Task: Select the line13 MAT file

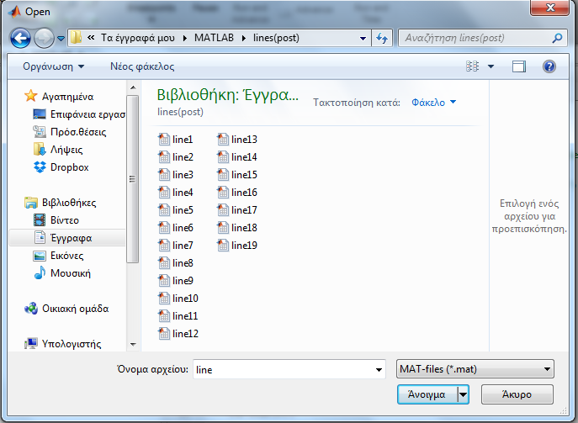Action: [237, 140]
